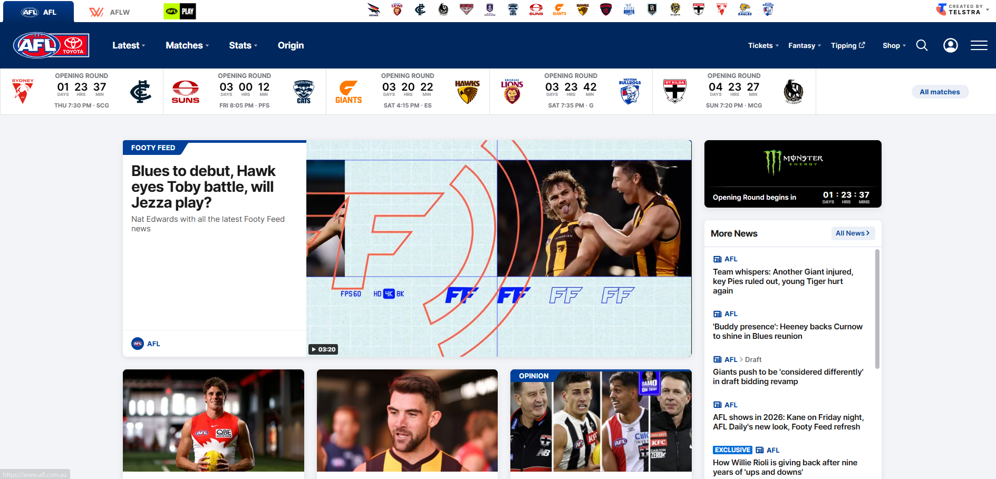This screenshot has height=479, width=996.
Task: Expand the Shop dropdown
Action: (894, 46)
